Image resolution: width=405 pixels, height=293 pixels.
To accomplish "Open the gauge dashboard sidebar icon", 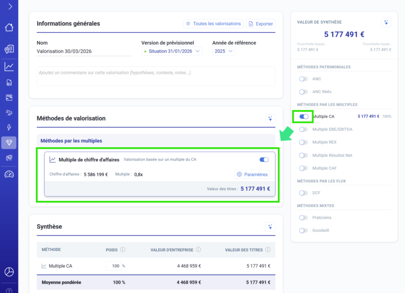I will [x=9, y=174].
